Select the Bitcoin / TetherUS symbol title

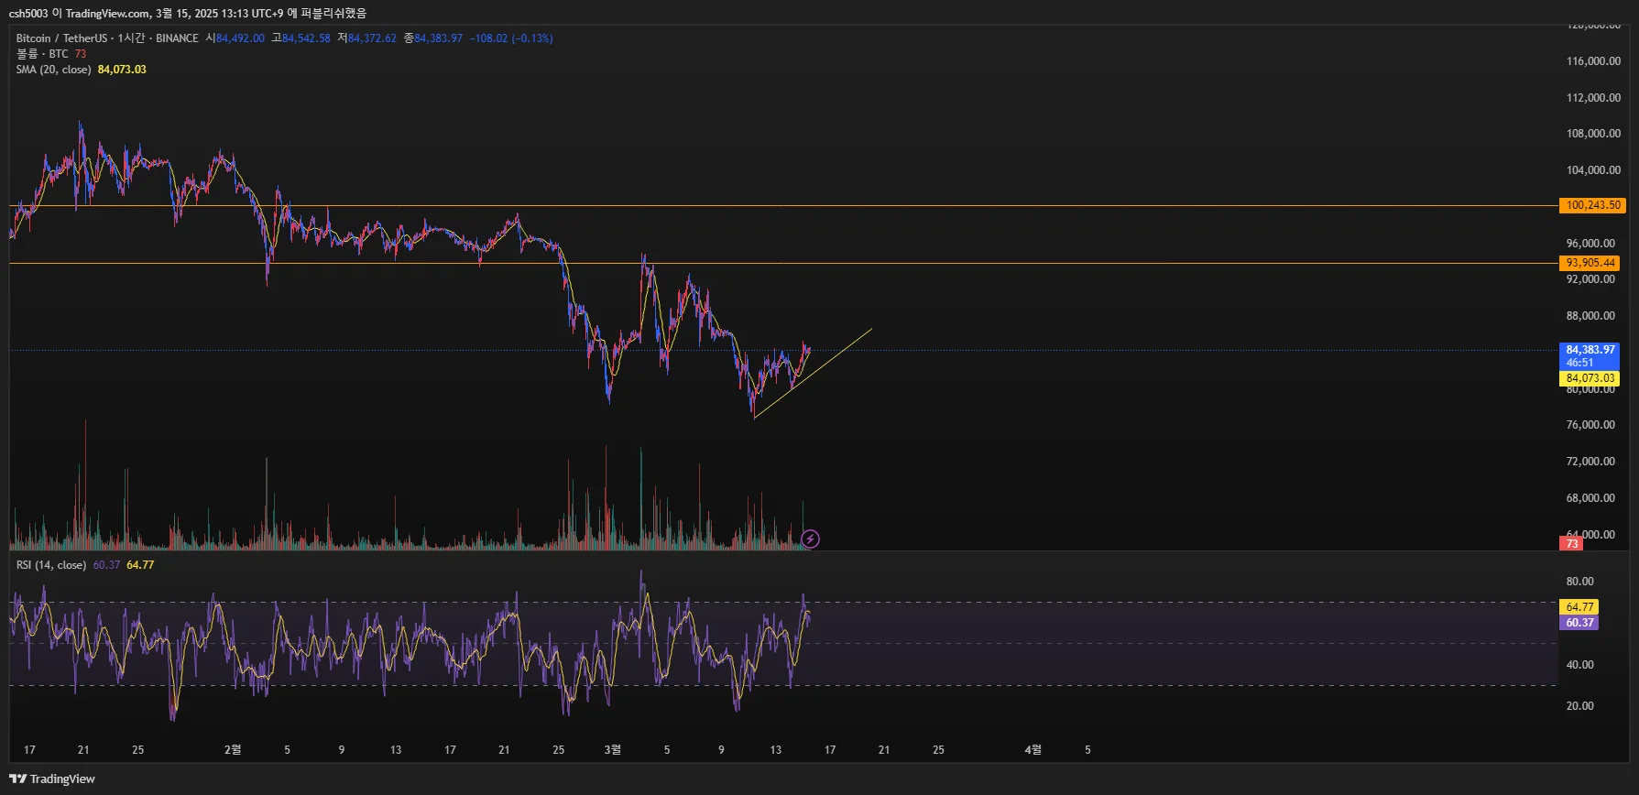[x=61, y=38]
